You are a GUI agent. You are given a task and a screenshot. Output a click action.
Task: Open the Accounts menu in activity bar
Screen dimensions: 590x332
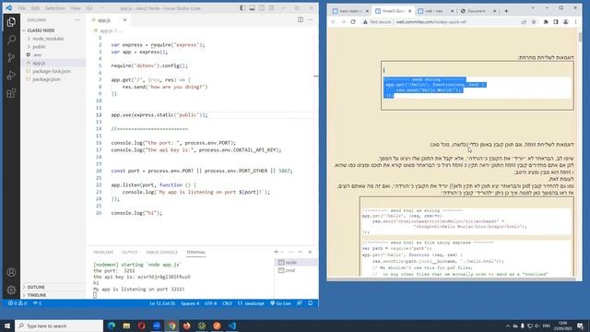pyautogui.click(x=11, y=272)
